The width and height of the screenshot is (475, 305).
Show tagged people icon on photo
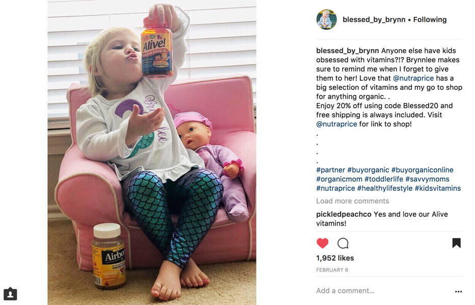10,294
